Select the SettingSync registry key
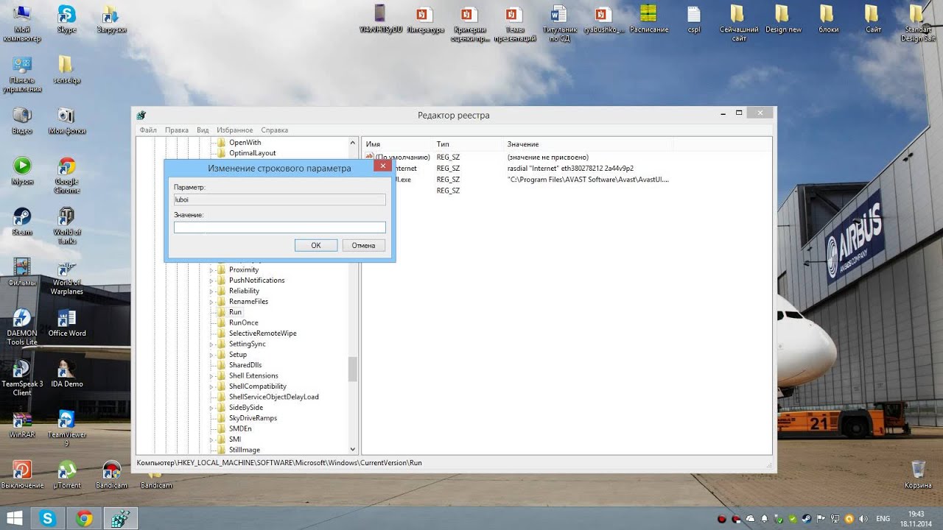The image size is (943, 530). click(247, 344)
